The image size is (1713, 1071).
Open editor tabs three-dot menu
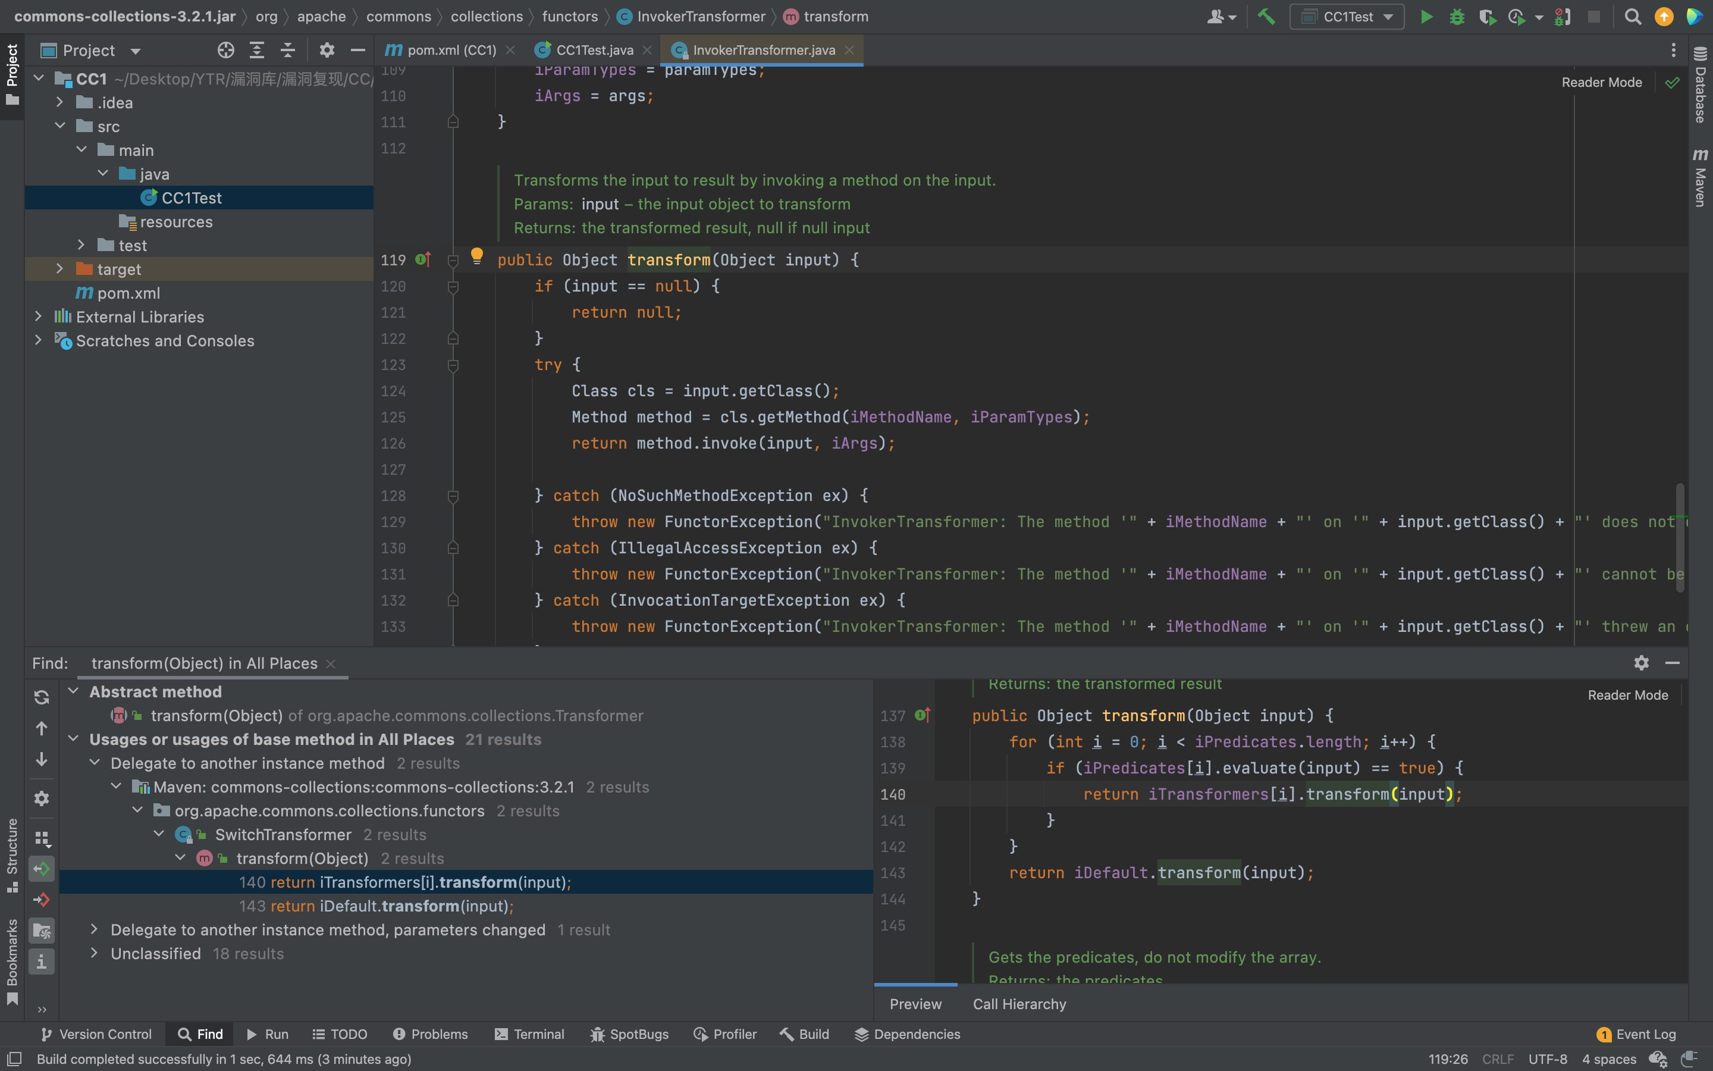1673,51
